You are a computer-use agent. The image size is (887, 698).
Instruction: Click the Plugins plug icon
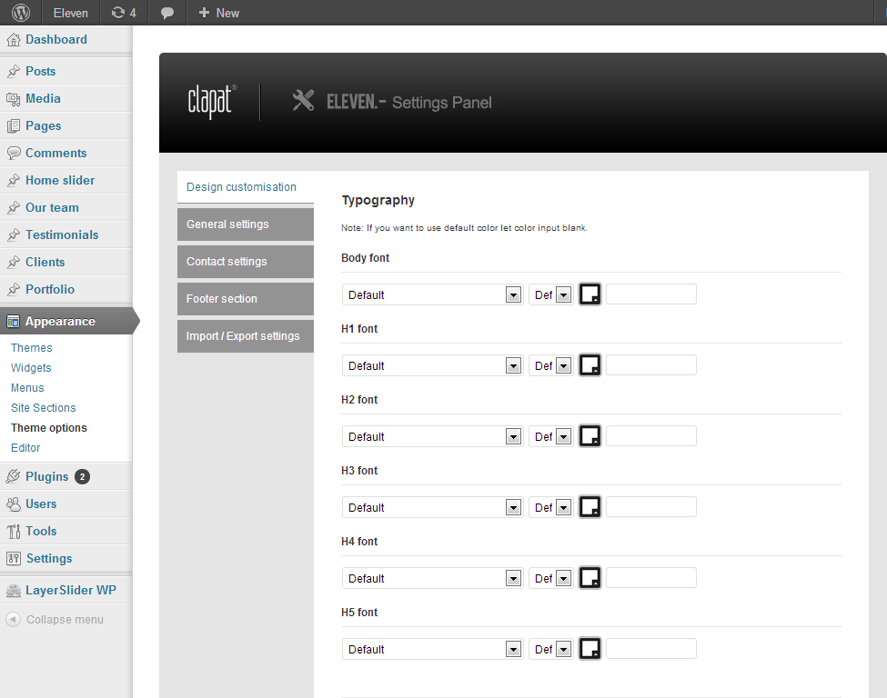(14, 476)
